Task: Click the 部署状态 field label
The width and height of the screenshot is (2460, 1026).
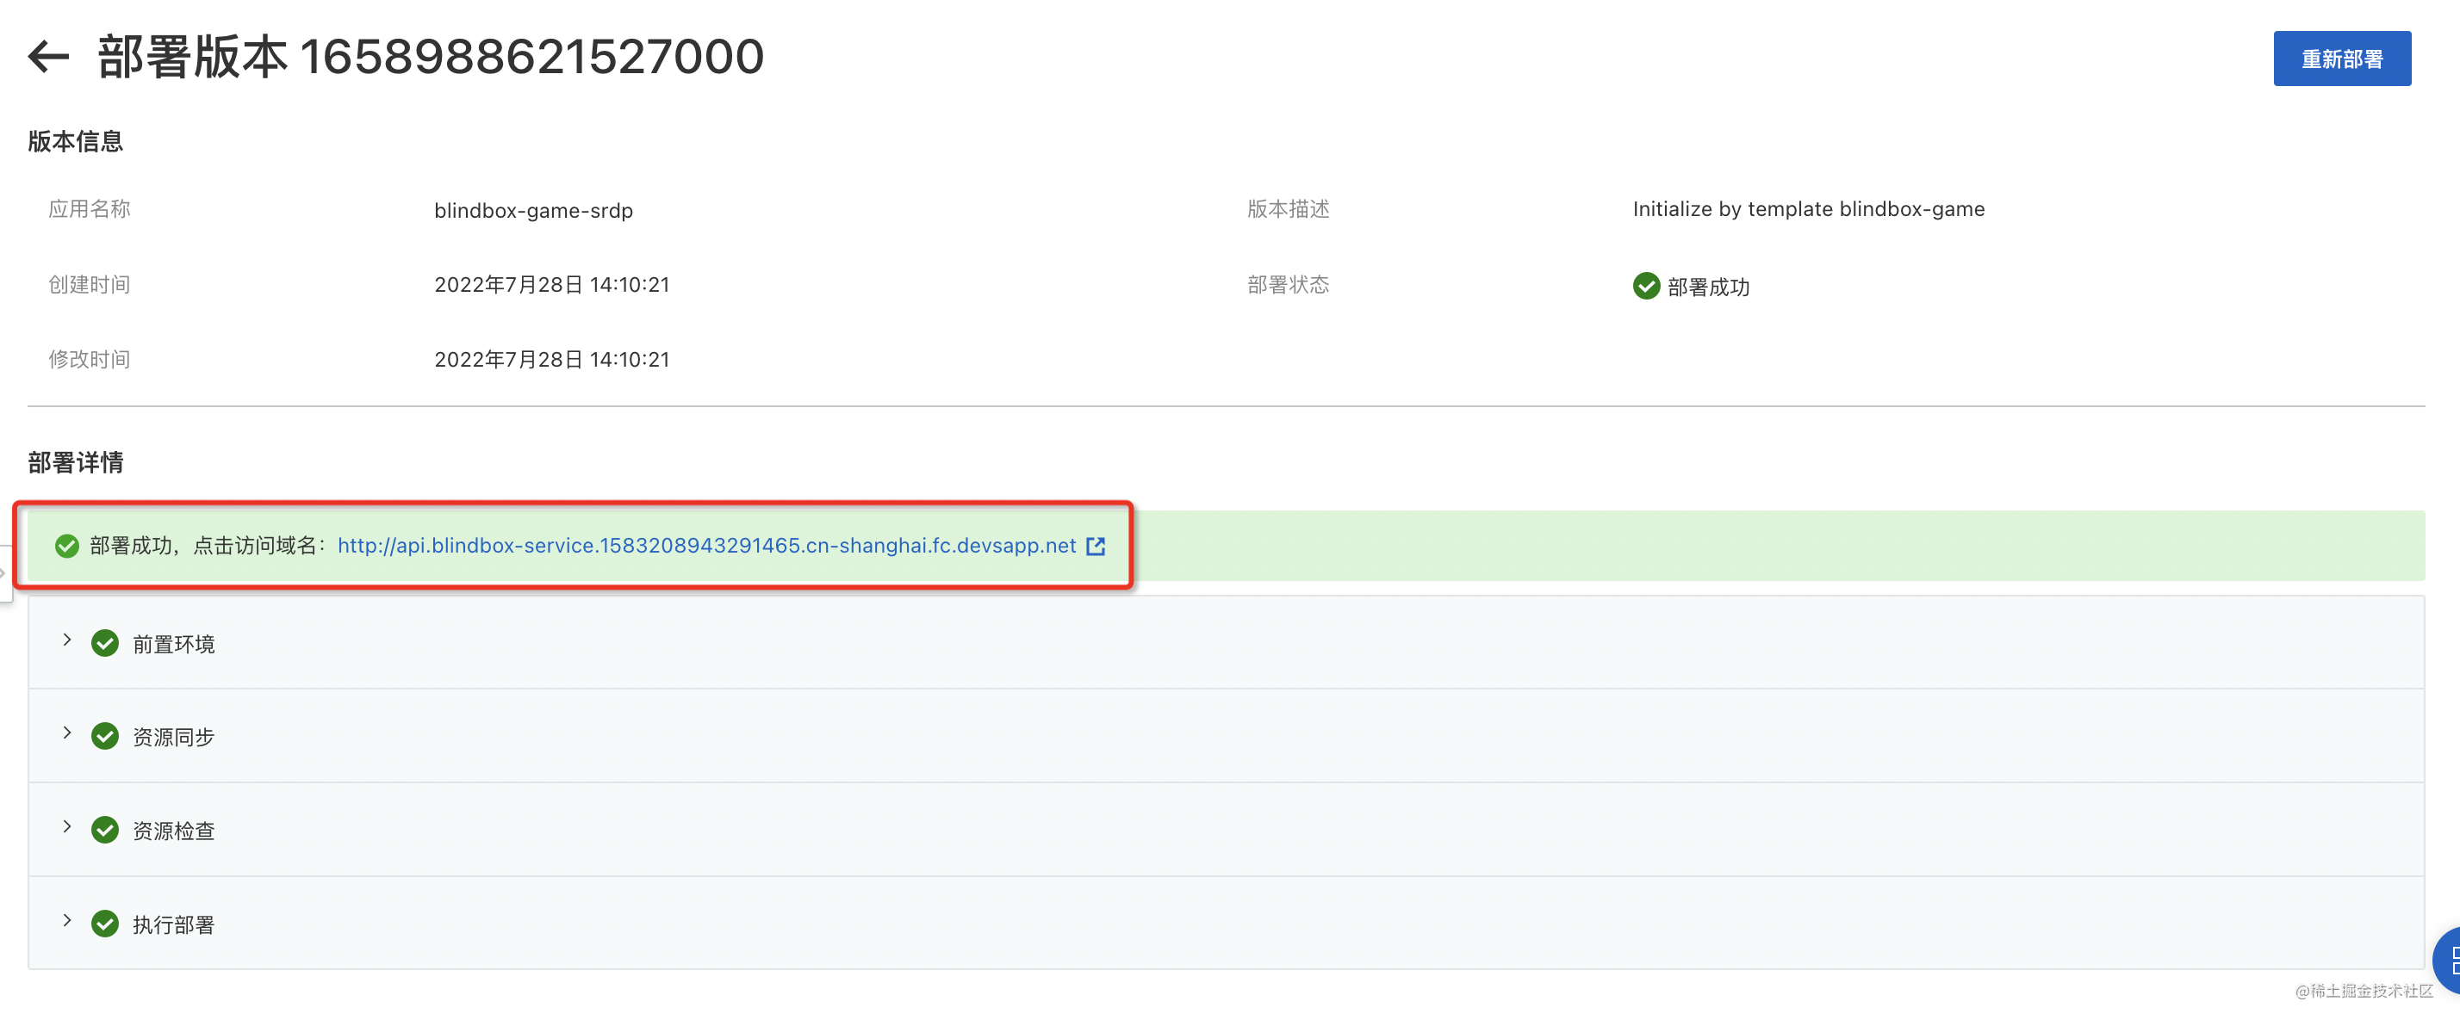Action: [x=1289, y=284]
